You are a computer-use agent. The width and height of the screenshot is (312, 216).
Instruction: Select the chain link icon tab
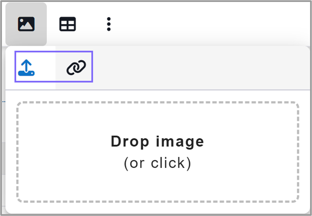pyautogui.click(x=76, y=67)
